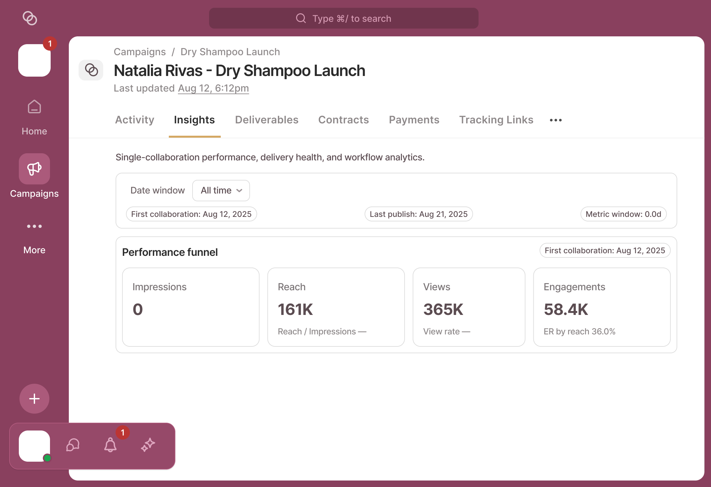Open the chat bubble icon in bottom bar
The height and width of the screenshot is (487, 711).
click(72, 445)
